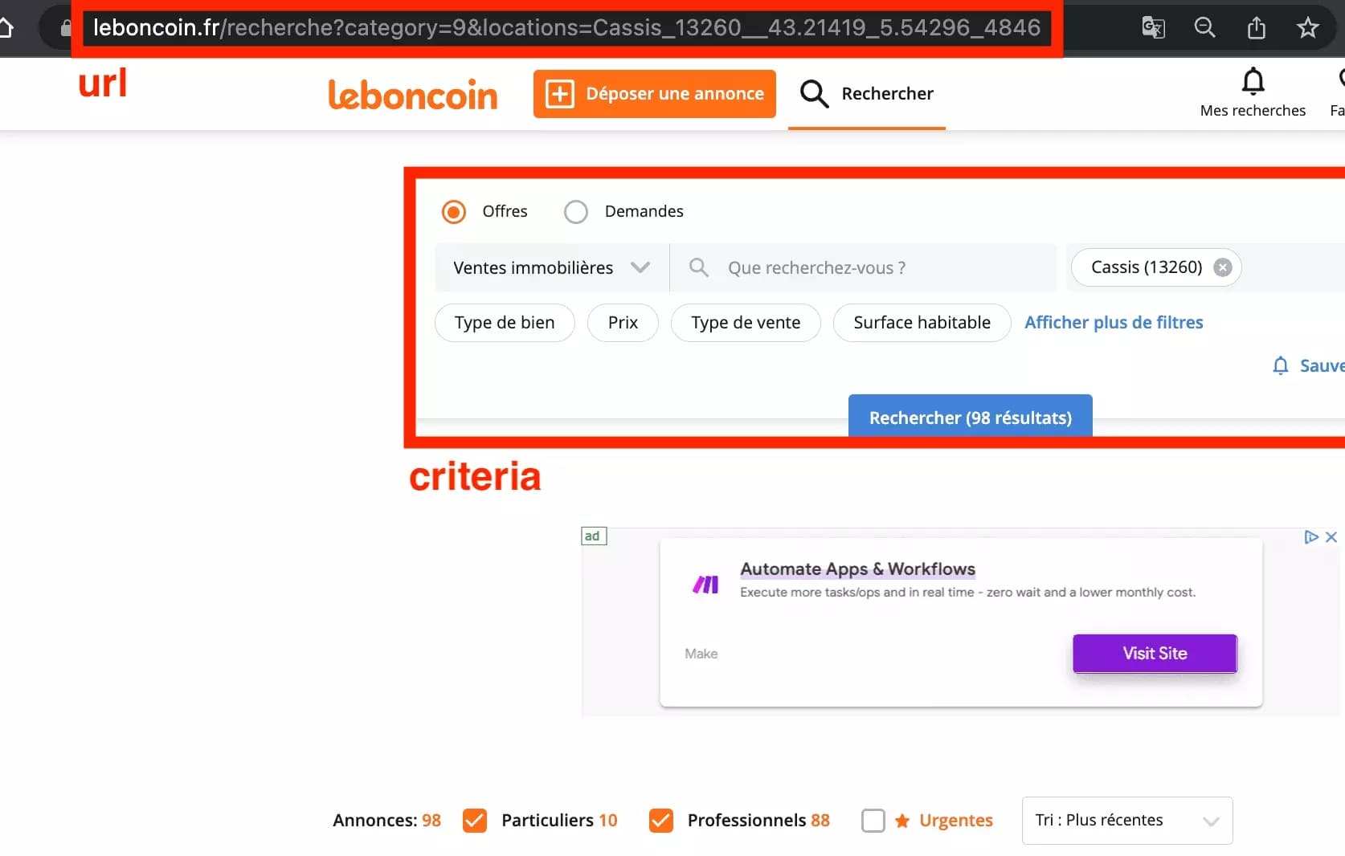Open the Surface habitable filter
The image size is (1345, 856).
click(x=922, y=323)
